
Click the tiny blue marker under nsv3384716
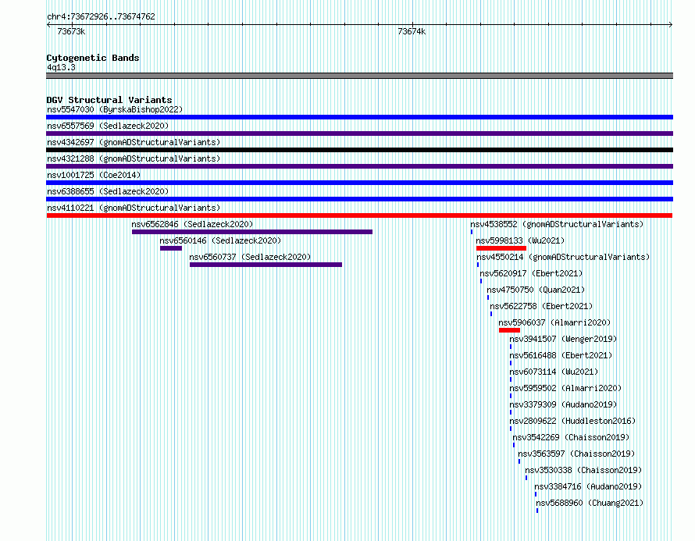[536, 494]
